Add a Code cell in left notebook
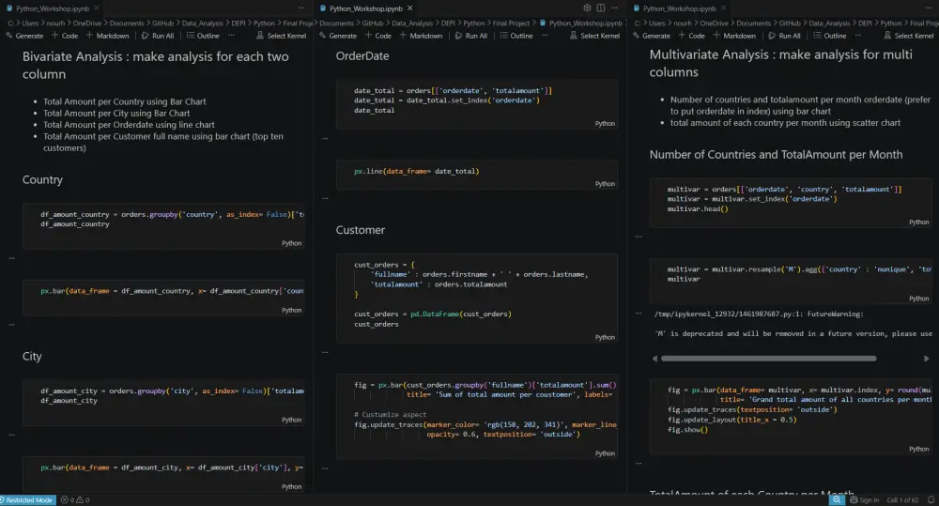Viewport: 939px width, 506px height. [x=65, y=36]
